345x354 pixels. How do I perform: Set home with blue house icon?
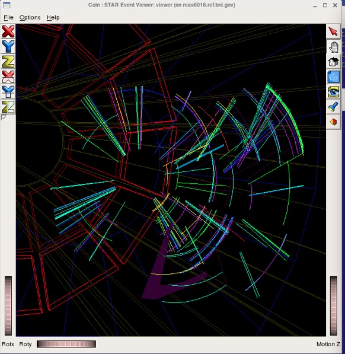point(333,76)
